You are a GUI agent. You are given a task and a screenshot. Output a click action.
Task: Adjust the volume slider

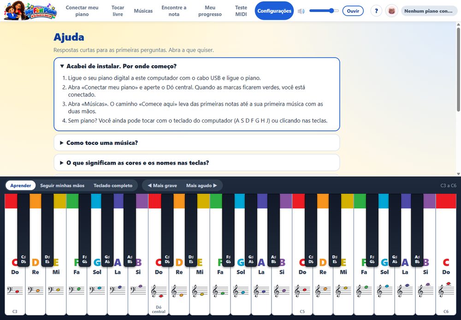point(324,11)
